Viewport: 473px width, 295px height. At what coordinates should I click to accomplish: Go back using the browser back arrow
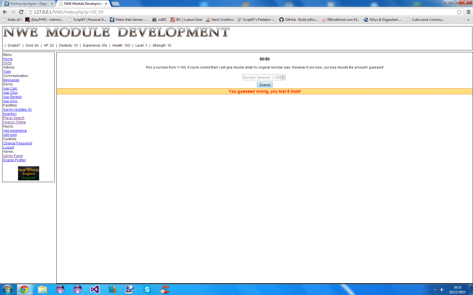[x=5, y=12]
